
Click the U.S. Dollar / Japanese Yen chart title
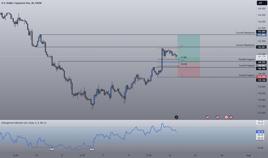[x=21, y=3]
